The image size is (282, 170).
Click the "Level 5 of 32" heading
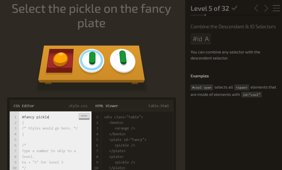(210, 9)
